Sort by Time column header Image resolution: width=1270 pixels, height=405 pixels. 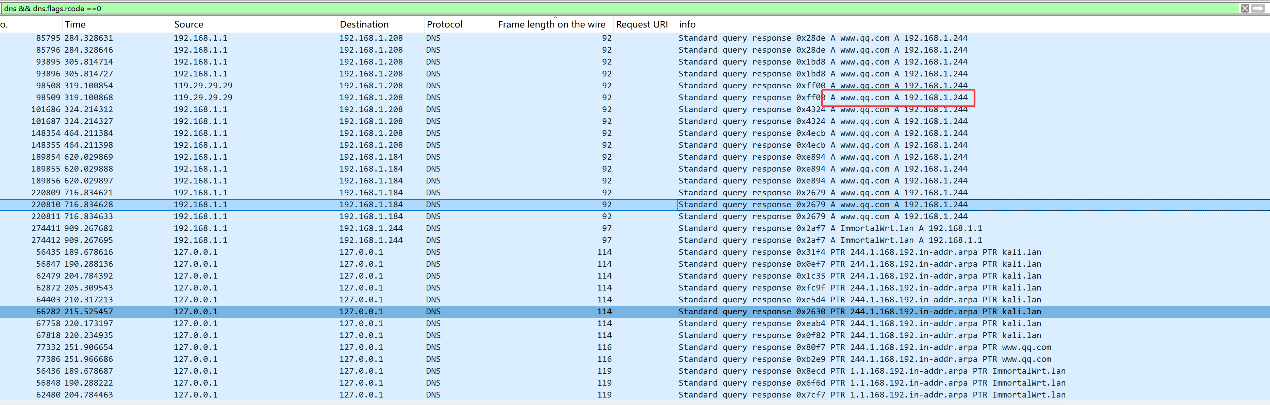[75, 24]
